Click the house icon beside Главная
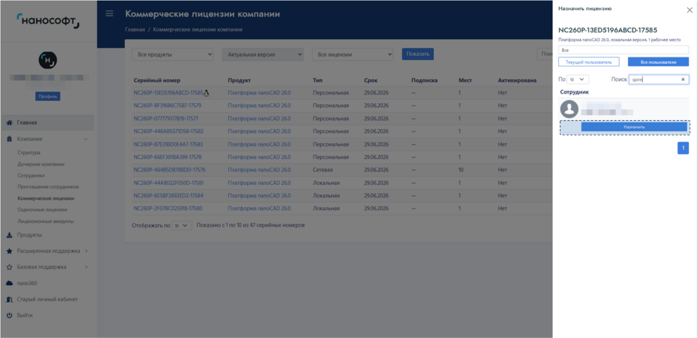Image resolution: width=698 pixels, height=338 pixels. click(x=9, y=122)
